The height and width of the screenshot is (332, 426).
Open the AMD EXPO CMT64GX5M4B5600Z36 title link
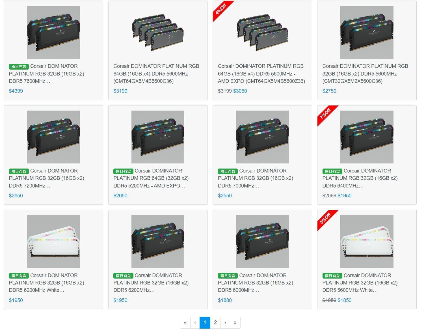click(261, 74)
